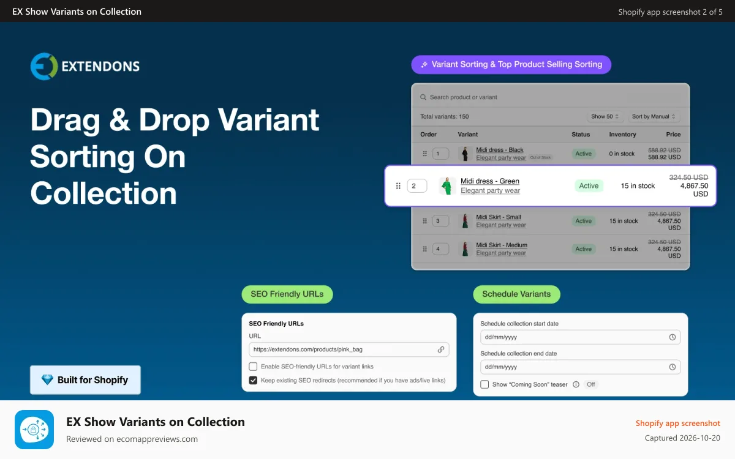This screenshot has width=735, height=459.
Task: Click the Schedule collection start date field
Action: (581, 337)
